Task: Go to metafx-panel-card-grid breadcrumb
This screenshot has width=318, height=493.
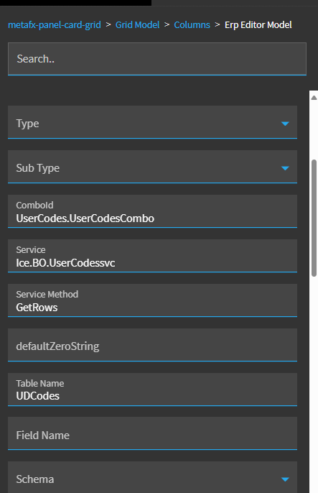Action: (55, 25)
